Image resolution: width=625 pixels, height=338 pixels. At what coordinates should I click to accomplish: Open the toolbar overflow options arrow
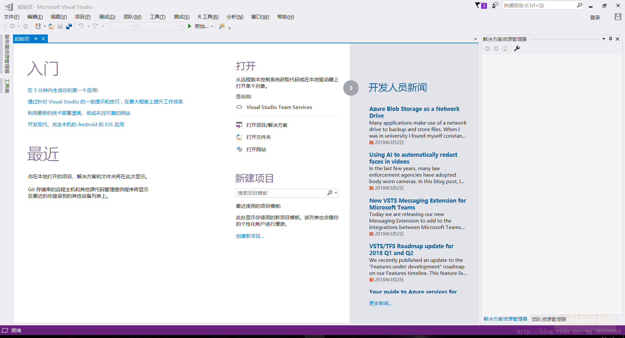[229, 28]
